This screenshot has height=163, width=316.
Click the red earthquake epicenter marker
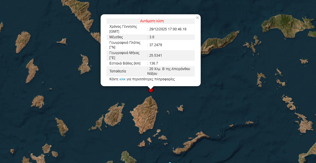tap(151, 90)
